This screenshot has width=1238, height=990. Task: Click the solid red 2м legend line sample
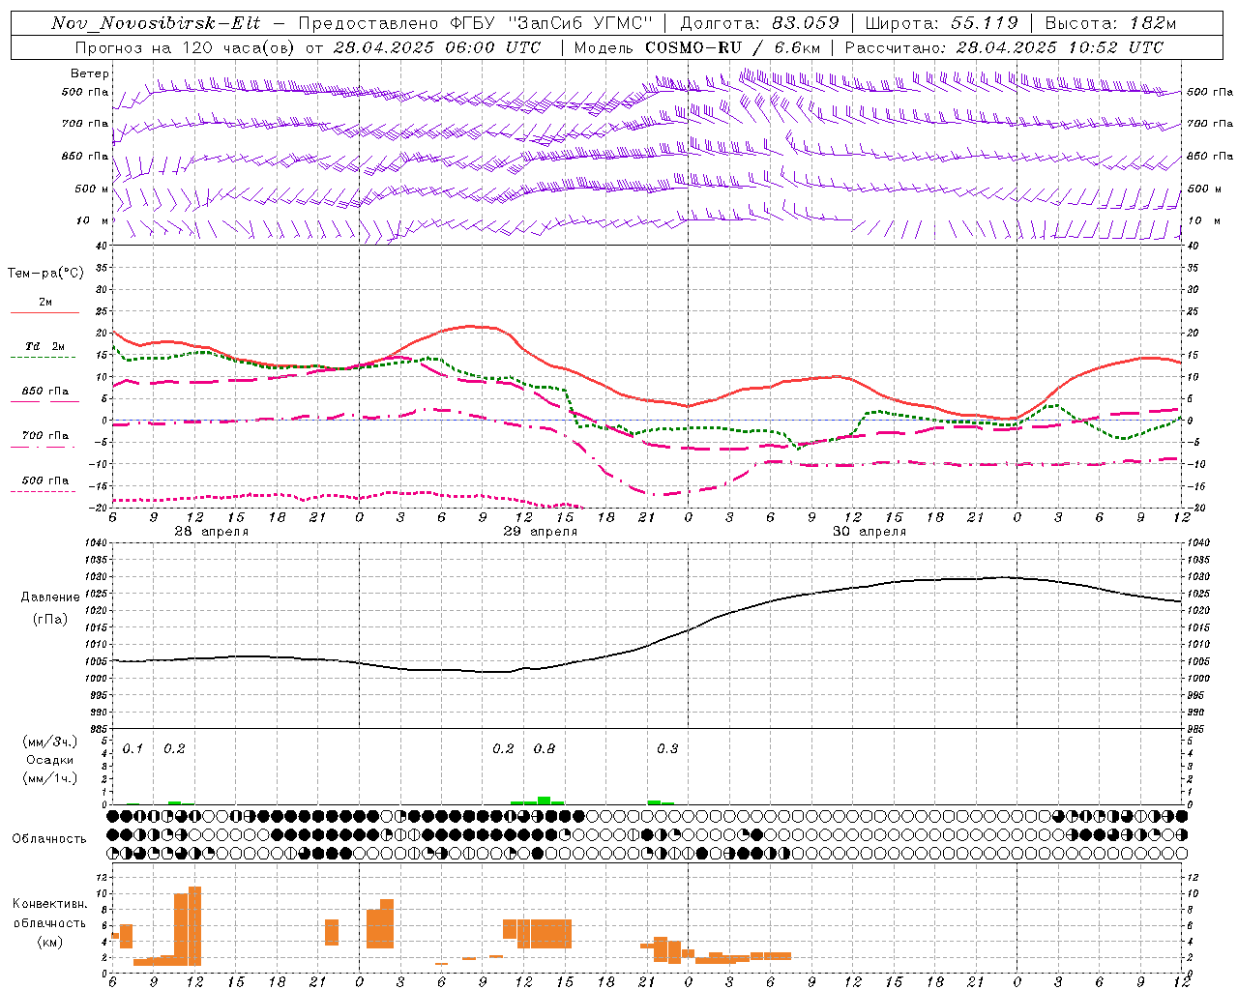pyautogui.click(x=44, y=313)
